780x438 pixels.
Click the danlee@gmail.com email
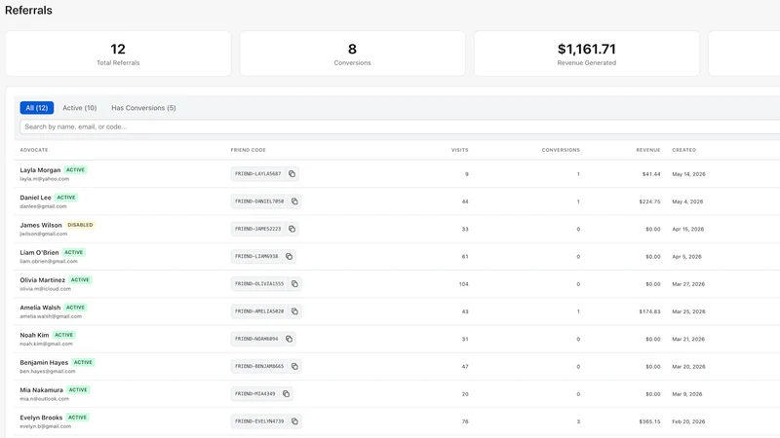coord(43,206)
